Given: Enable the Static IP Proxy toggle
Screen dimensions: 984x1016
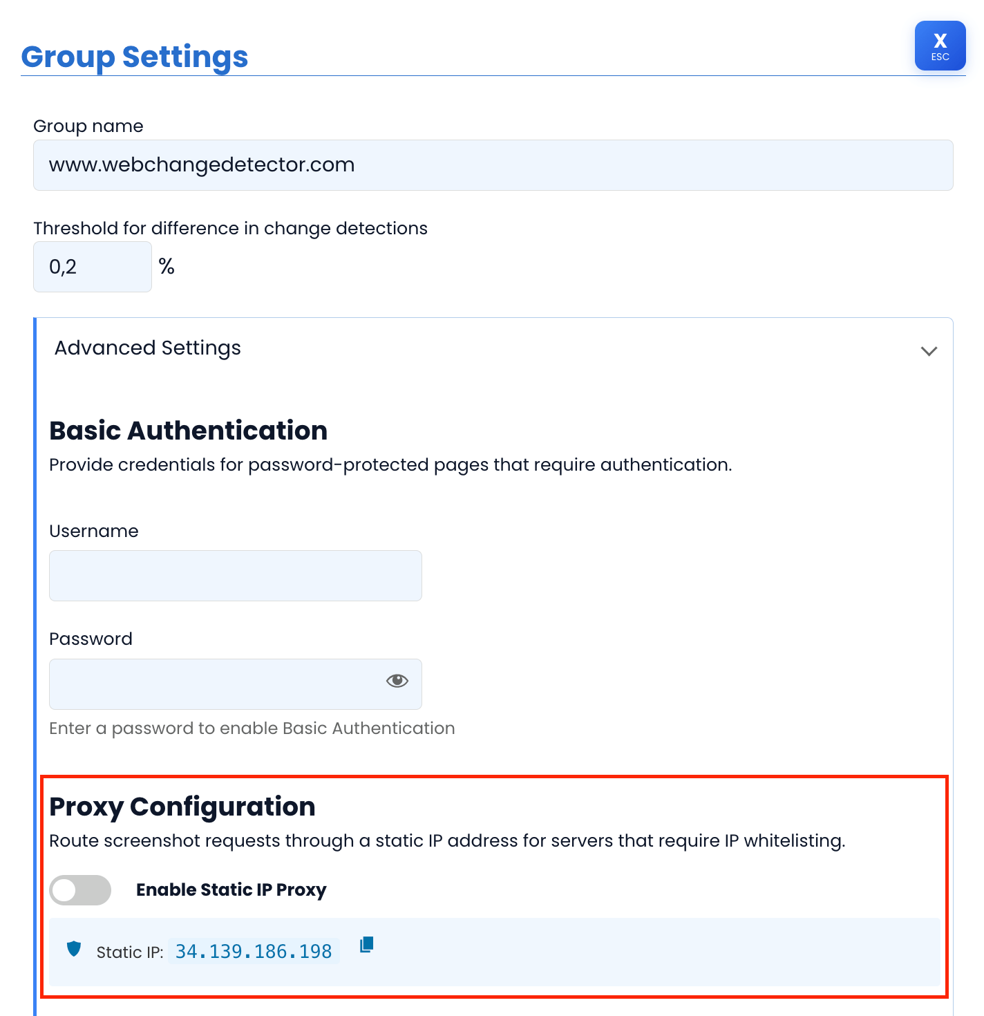Looking at the screenshot, I should (x=80, y=890).
